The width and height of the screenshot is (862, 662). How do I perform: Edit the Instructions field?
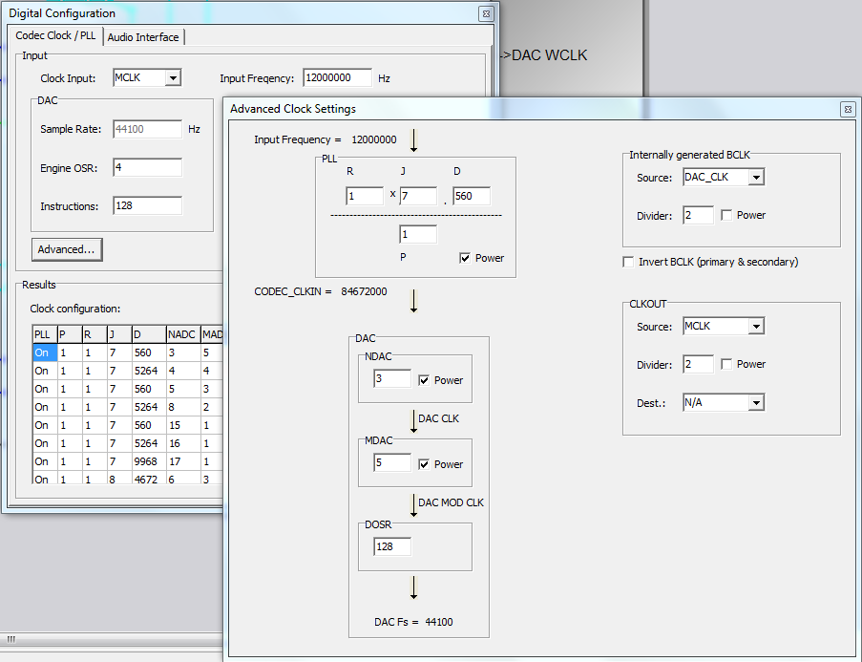tap(147, 205)
